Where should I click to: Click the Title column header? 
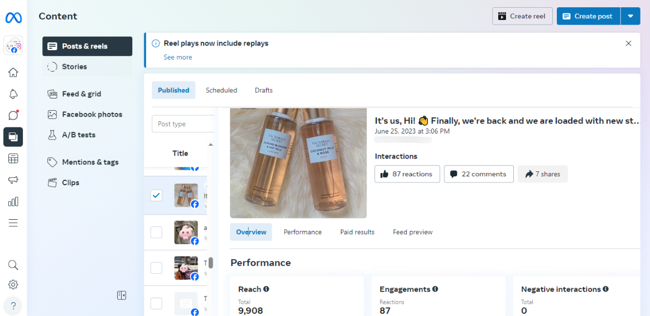click(180, 154)
